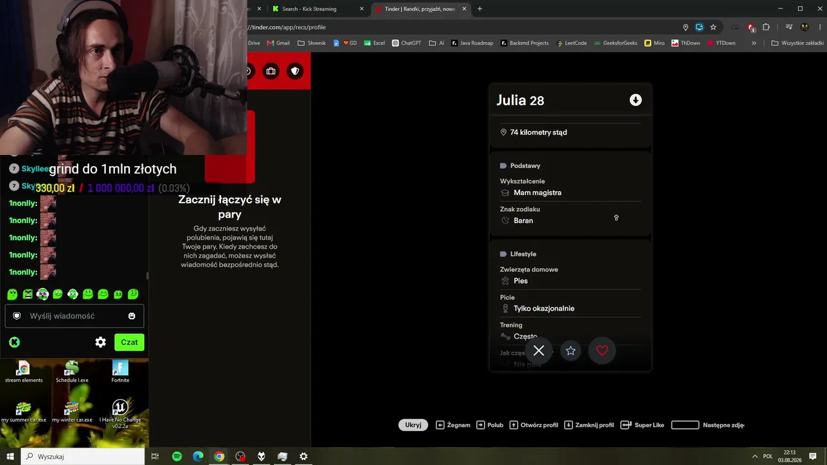This screenshot has width=827, height=465.
Task: Open the Backend Projects bookmark
Action: 525,43
